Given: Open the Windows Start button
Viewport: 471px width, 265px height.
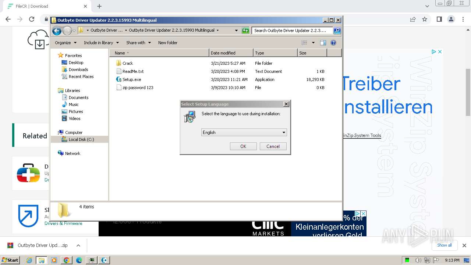Looking at the screenshot, I should [x=10, y=260].
